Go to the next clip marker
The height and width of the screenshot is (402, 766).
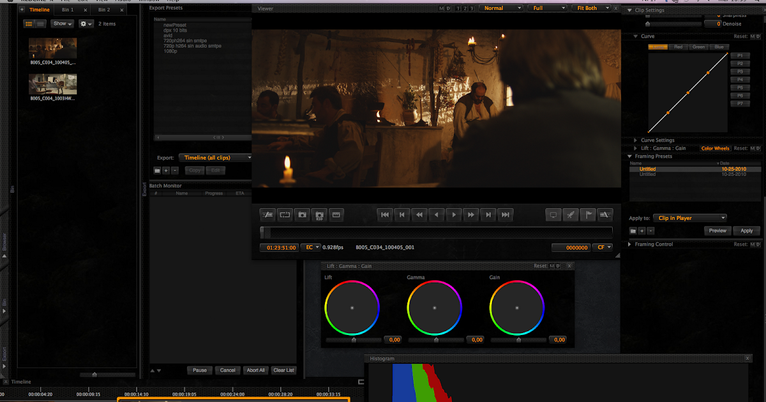(x=488, y=214)
